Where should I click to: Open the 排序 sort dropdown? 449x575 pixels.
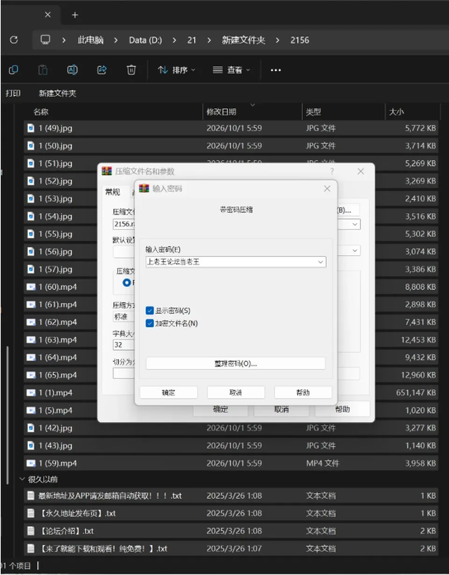coord(177,70)
